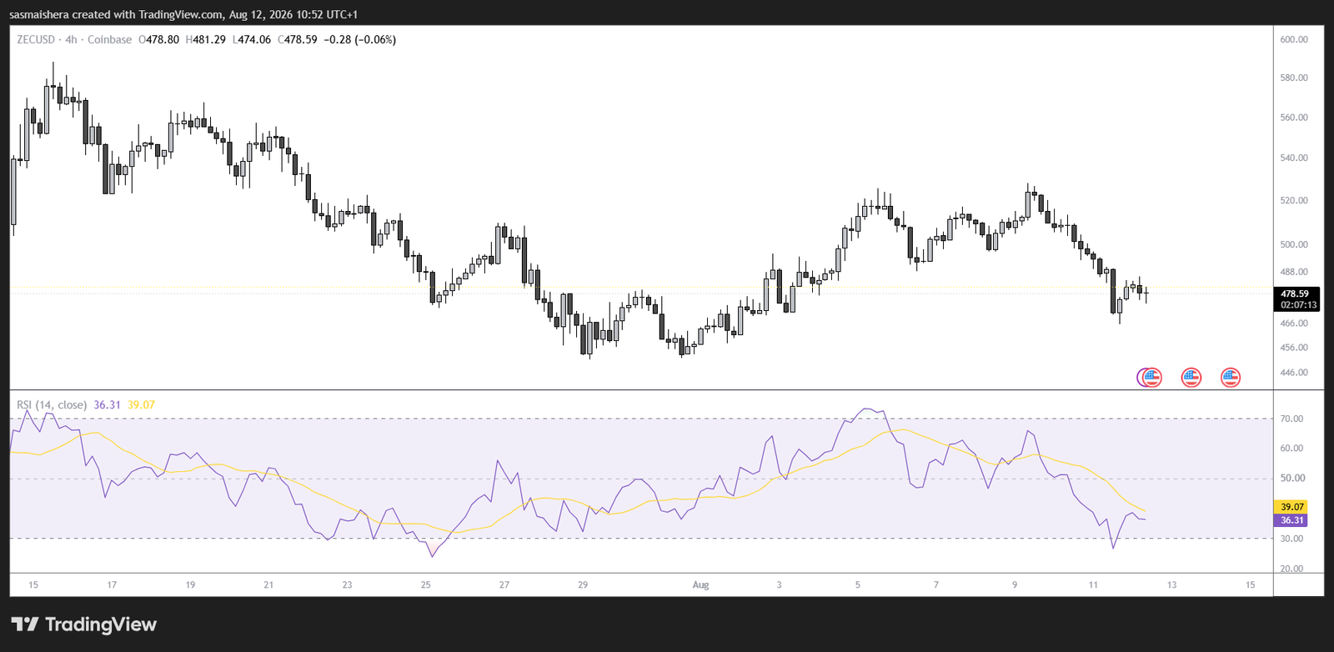This screenshot has height=652, width=1334.
Task: Click the TradingView logo in the footer
Action: pos(84,624)
